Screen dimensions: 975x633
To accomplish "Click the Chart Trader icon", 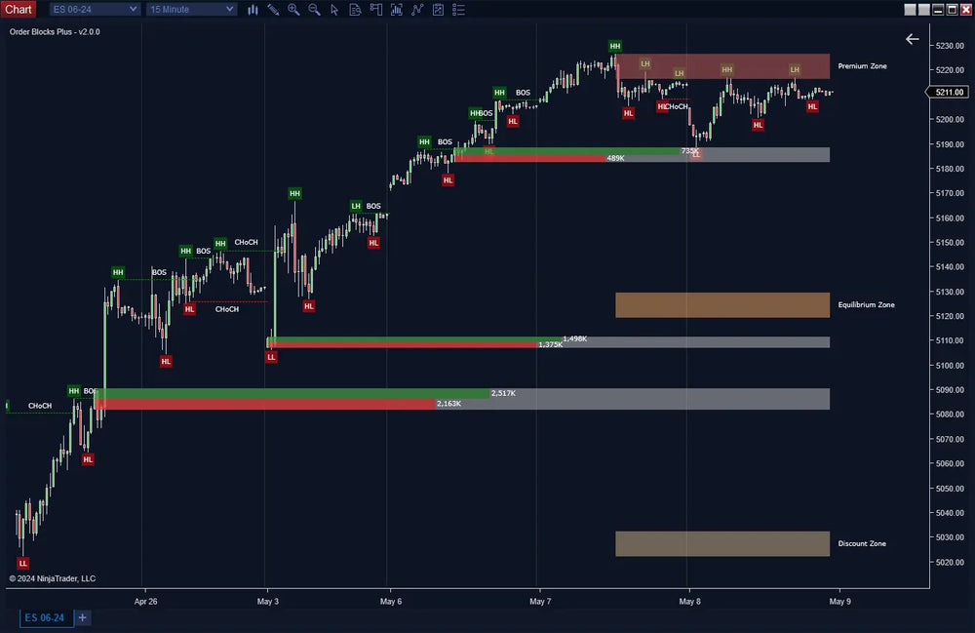I will (375, 10).
